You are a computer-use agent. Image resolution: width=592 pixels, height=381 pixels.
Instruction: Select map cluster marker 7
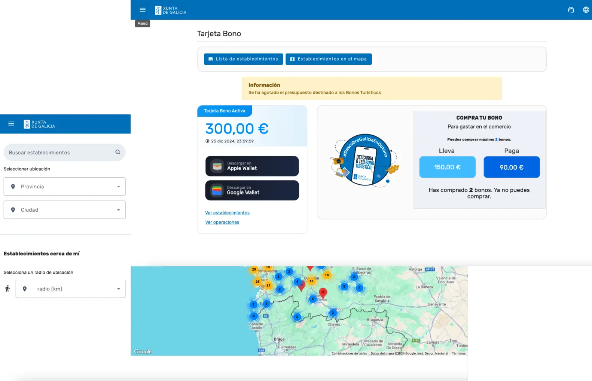pyautogui.click(x=253, y=304)
